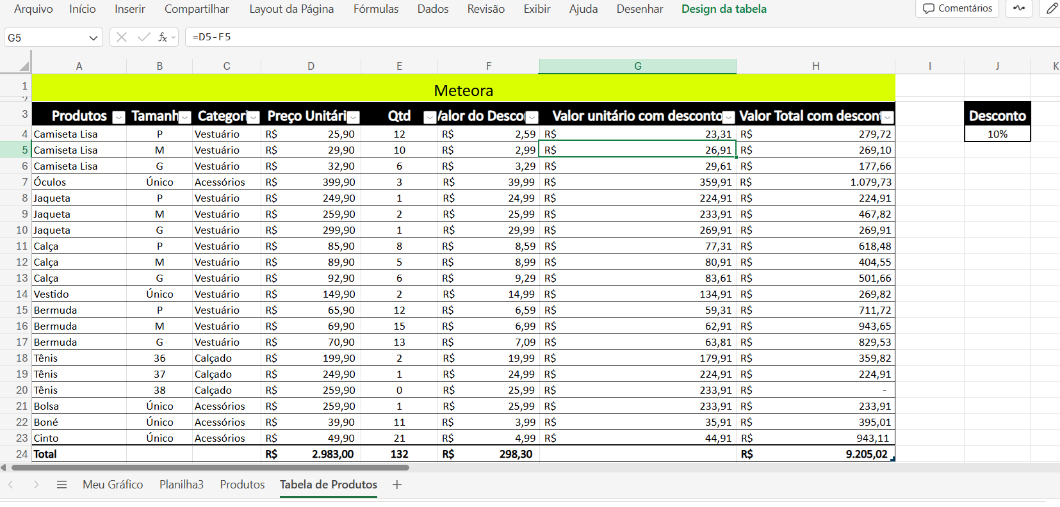Click the total 2.983,00 price cell
1060x507 pixels.
311,454
